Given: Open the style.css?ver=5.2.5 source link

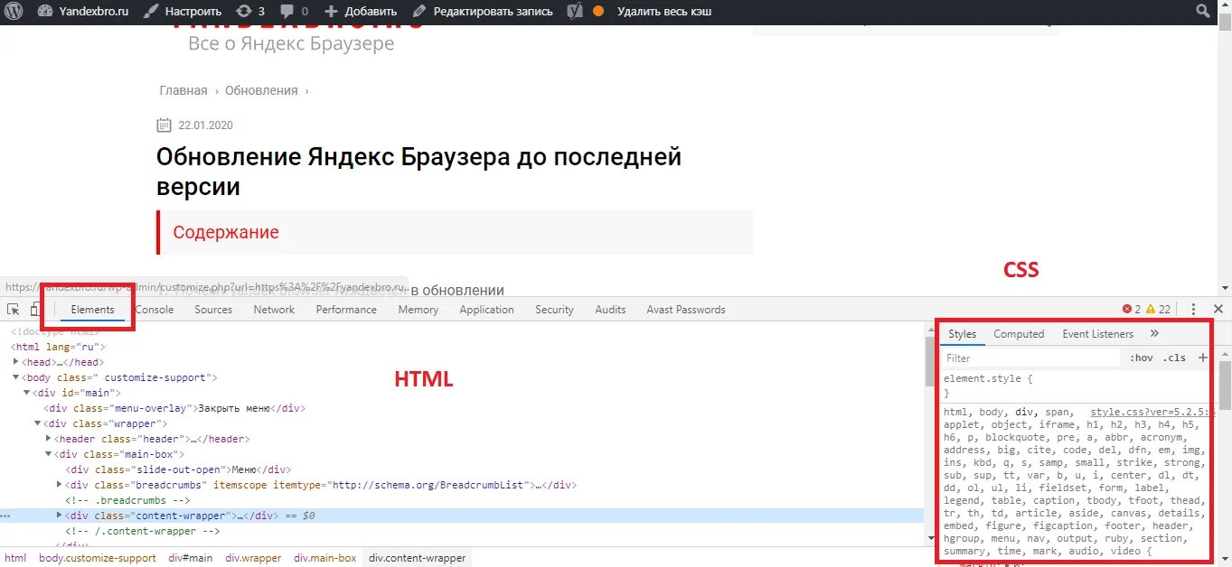Looking at the screenshot, I should click(x=1151, y=412).
